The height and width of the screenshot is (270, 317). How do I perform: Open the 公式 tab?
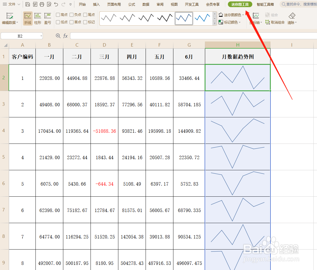[132, 4]
